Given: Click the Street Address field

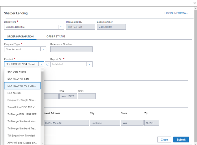Looking at the screenshot, I should tap(66, 123).
